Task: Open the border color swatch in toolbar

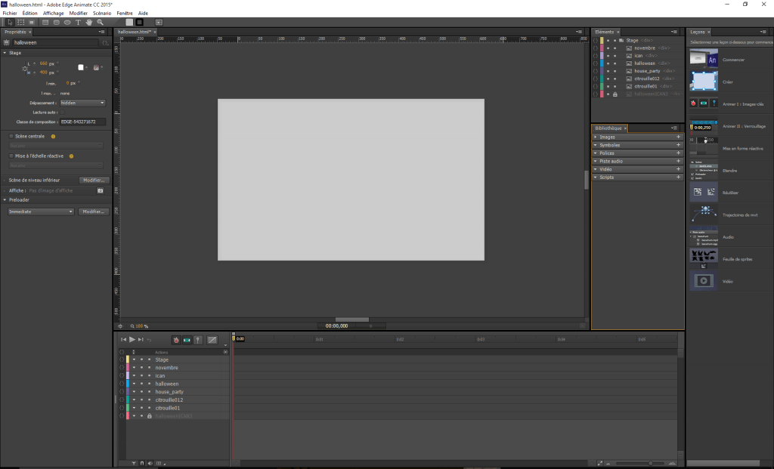Action: [140, 22]
